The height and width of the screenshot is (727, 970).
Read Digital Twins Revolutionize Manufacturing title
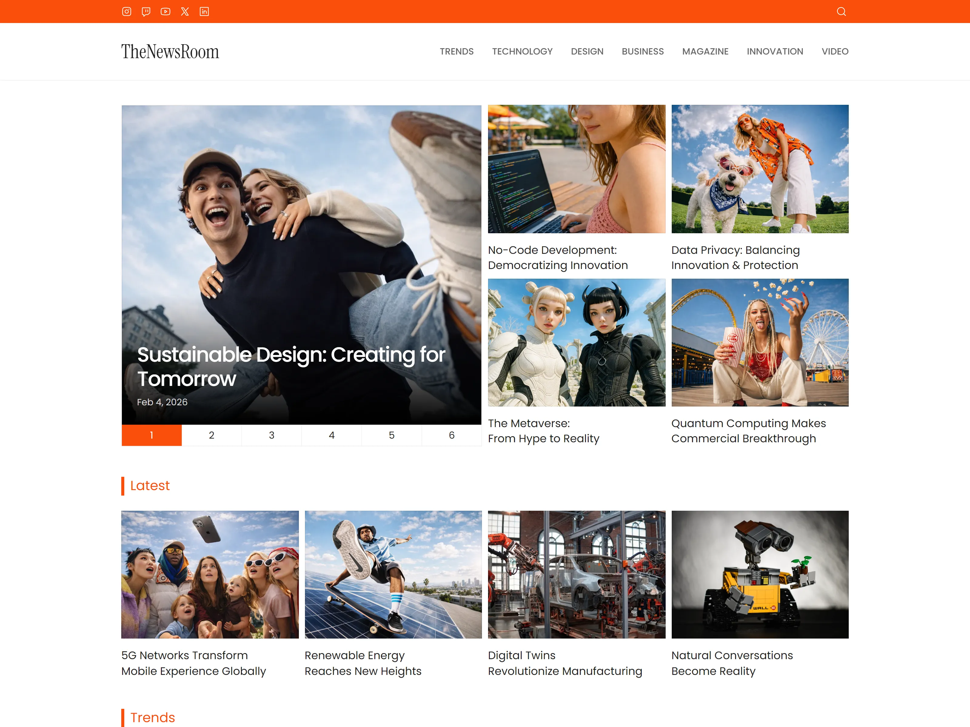click(565, 663)
